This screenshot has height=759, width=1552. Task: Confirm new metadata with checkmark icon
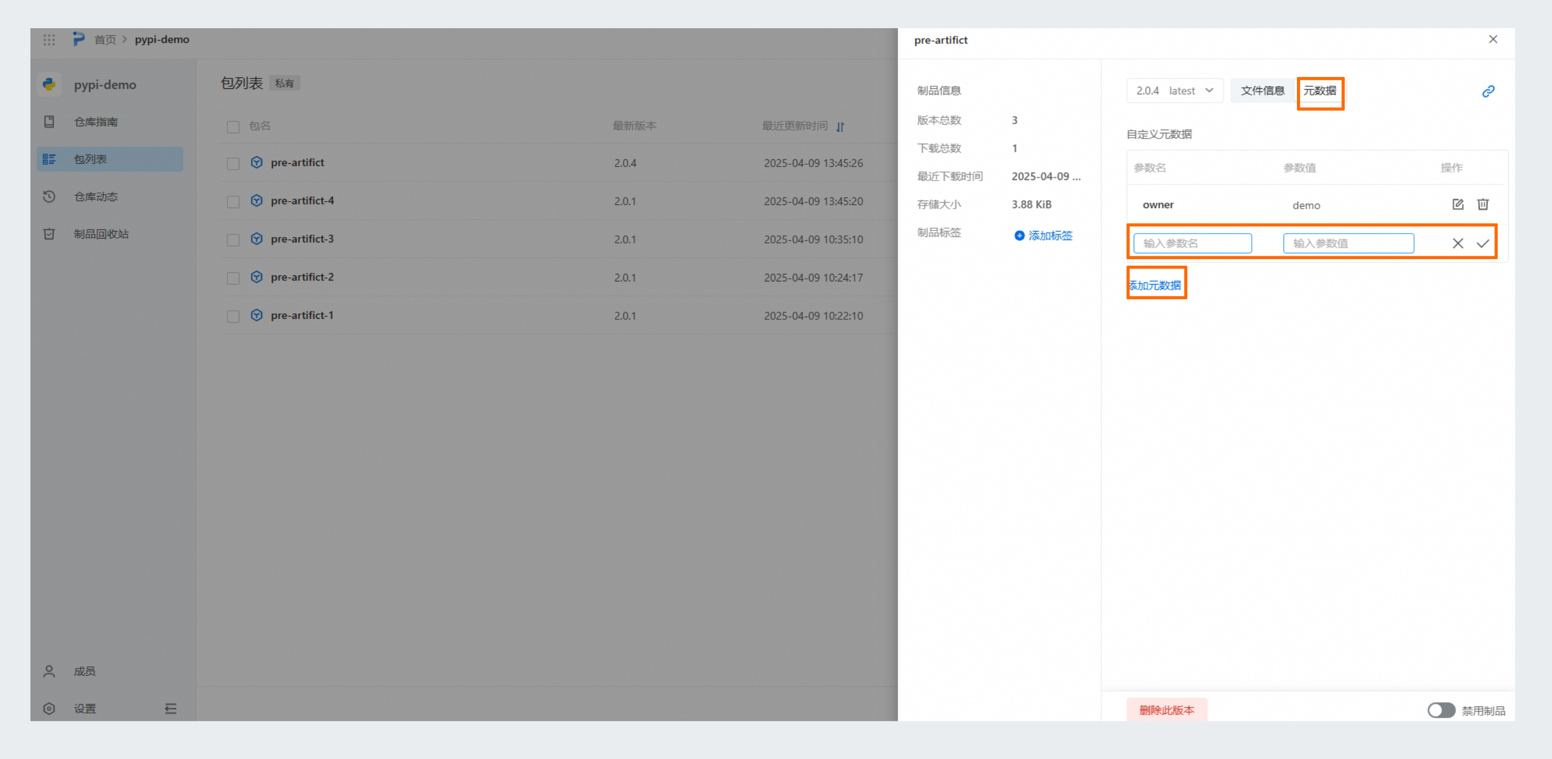click(1483, 244)
